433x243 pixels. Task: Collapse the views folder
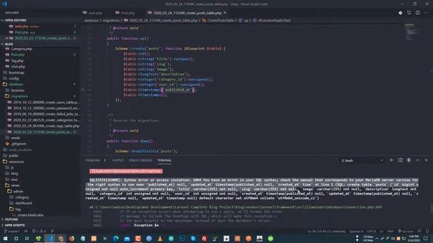pyautogui.click(x=15, y=186)
